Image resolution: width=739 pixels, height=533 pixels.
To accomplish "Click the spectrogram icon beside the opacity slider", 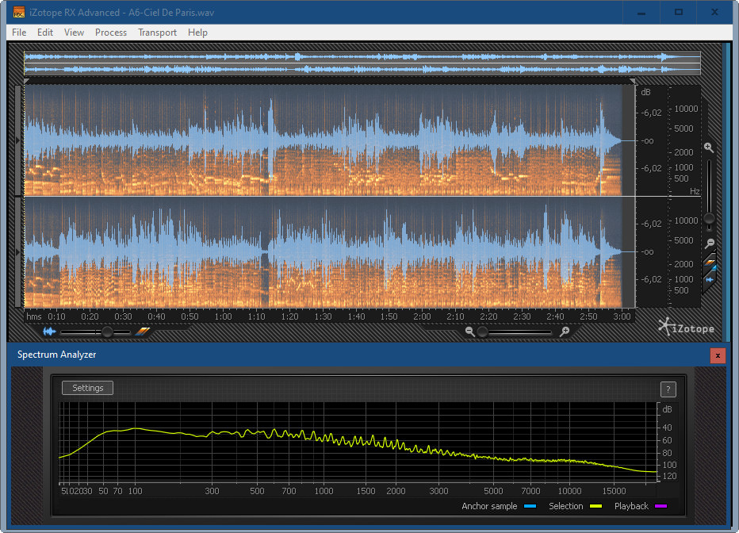I will coord(143,332).
